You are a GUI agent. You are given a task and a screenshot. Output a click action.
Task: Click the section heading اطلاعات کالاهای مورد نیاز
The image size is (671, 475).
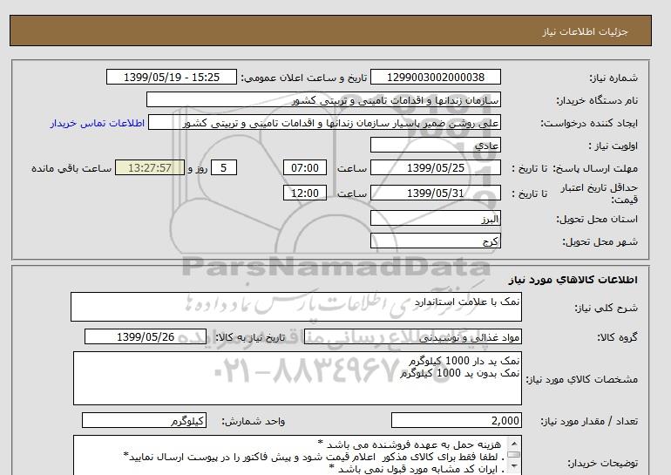(x=573, y=280)
